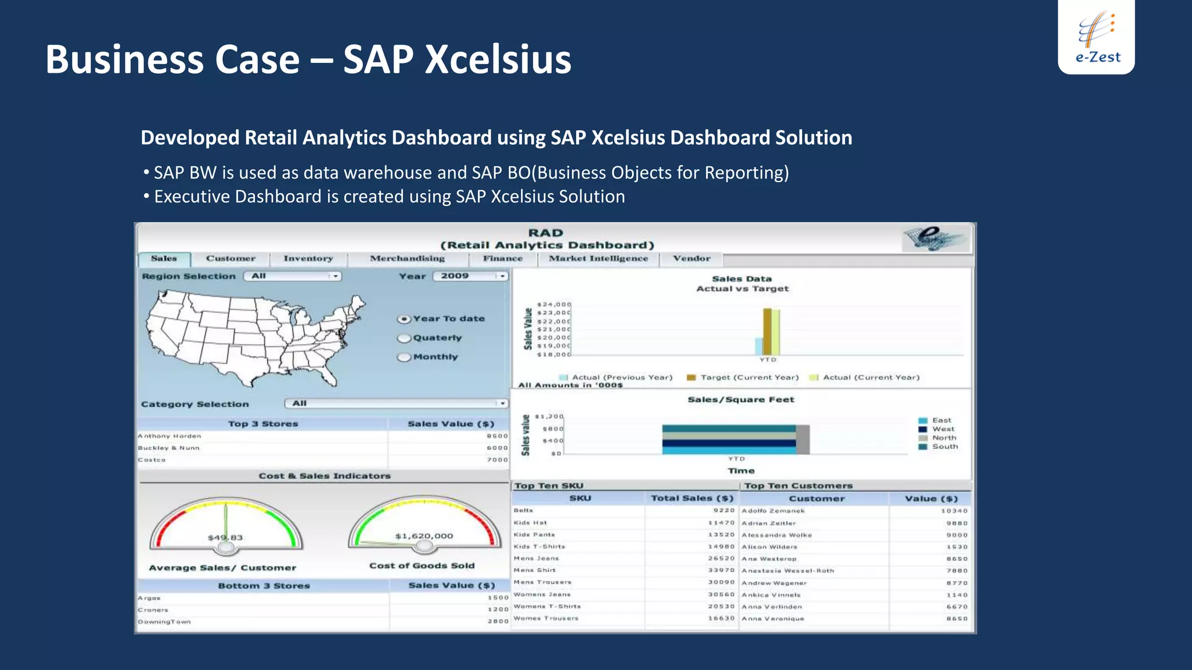
Task: Select the Monthly radio button
Action: pos(404,357)
